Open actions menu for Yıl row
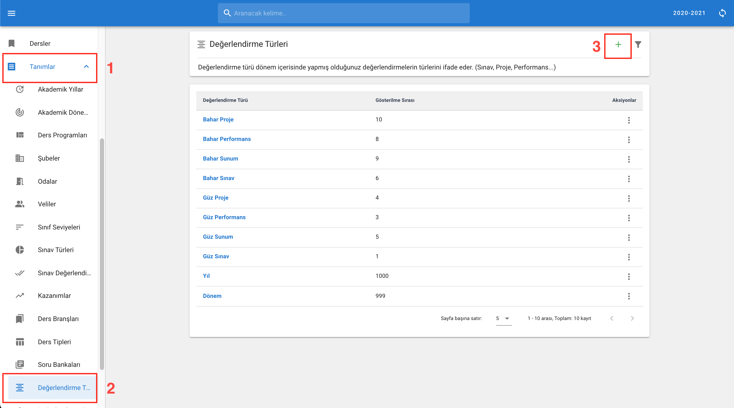The height and width of the screenshot is (408, 734). pyautogui.click(x=629, y=277)
